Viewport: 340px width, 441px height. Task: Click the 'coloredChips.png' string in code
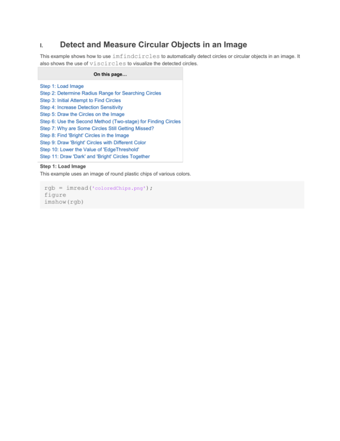click(119, 188)
